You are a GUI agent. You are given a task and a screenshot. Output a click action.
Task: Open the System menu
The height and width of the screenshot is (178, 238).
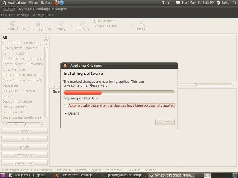click(x=46, y=3)
